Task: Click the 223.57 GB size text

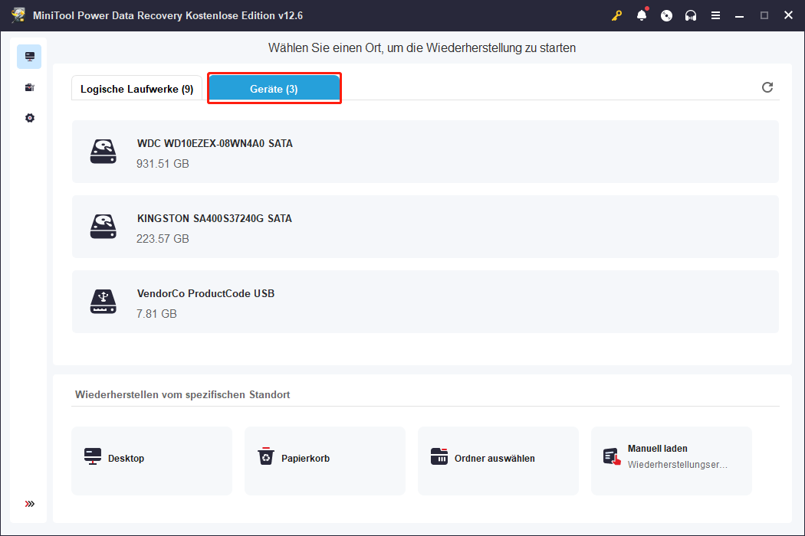Action: click(163, 238)
